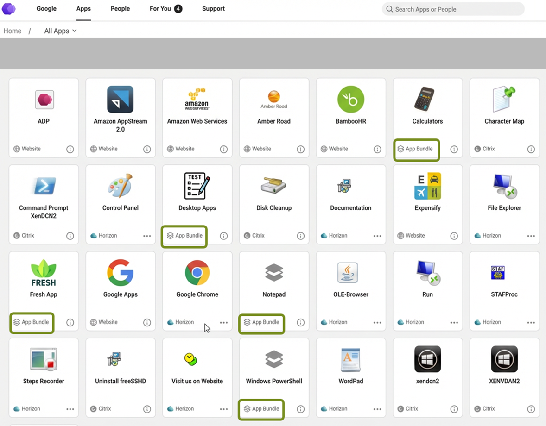
Task: Open the Expensify icon
Action: click(x=428, y=186)
